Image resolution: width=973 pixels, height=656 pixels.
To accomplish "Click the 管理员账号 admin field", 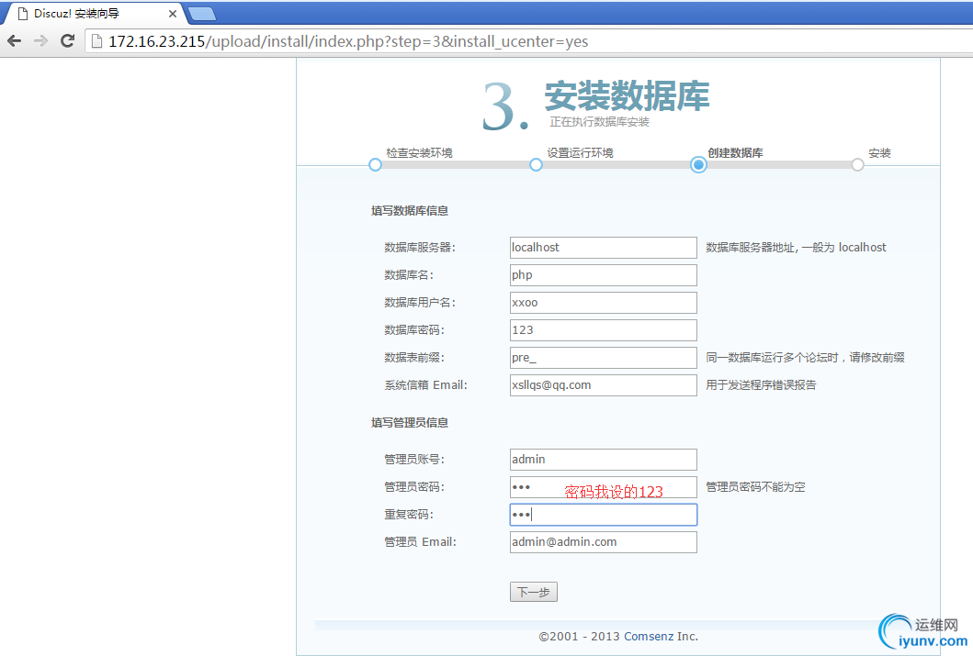I will point(603,460).
